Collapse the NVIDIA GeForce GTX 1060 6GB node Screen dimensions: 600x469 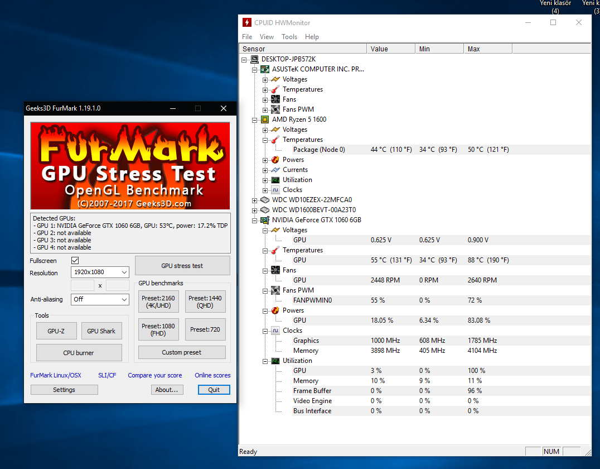[x=254, y=221]
